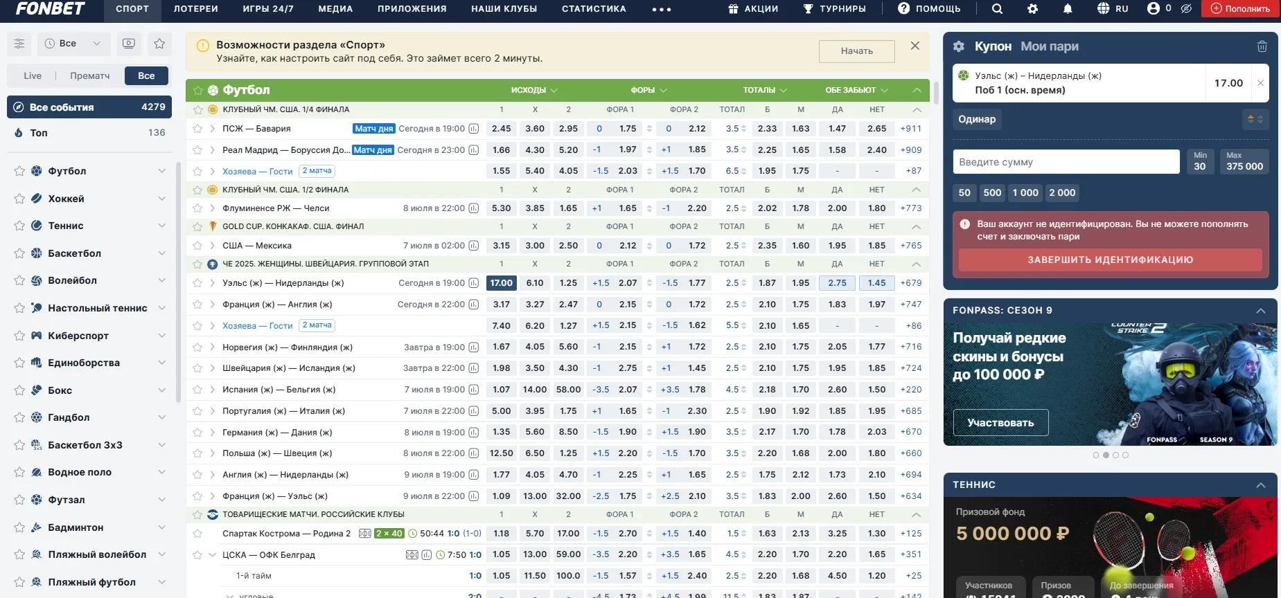Viewport: 1281px width, 598px height.
Task: Click ЗАВЕРШИТЬ ИДЕНТИФИКАЦИЮ button
Action: point(1110,260)
